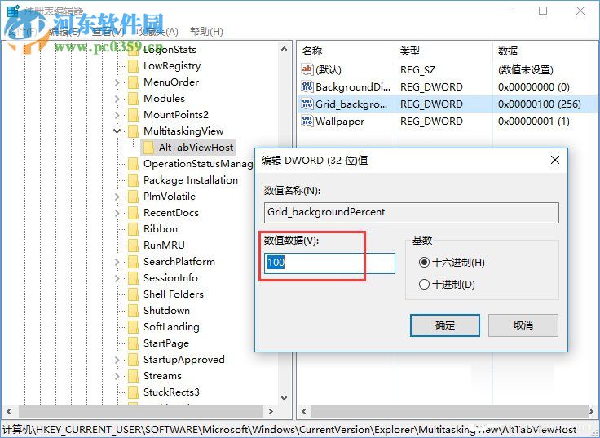Click the REG_SZ type cell
The image size is (600, 438).
(x=417, y=70)
